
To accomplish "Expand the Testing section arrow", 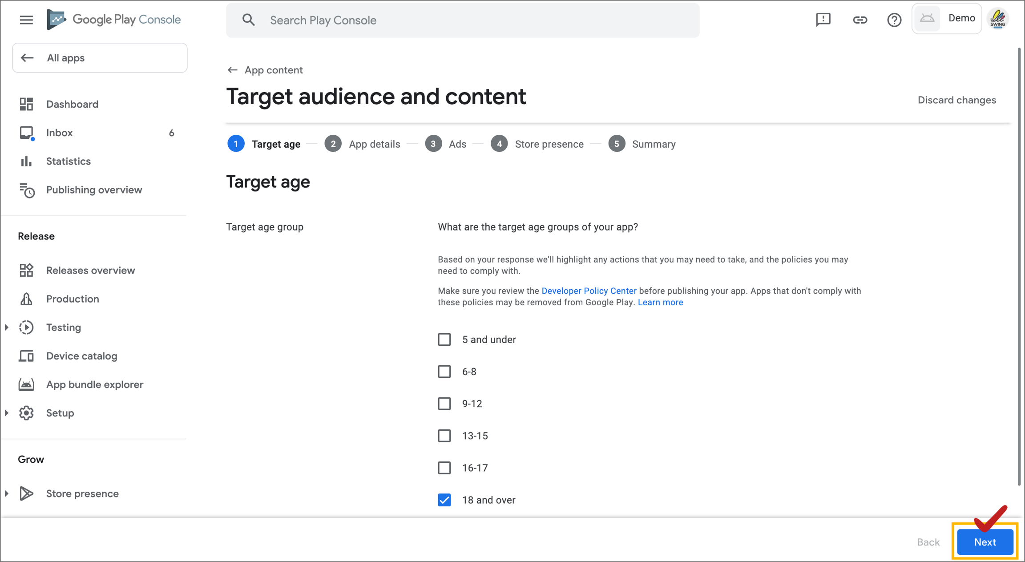I will pos(7,327).
